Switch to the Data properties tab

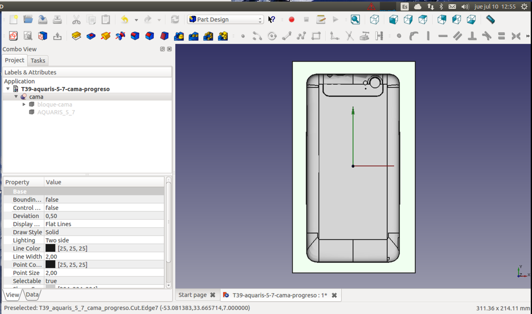point(32,294)
